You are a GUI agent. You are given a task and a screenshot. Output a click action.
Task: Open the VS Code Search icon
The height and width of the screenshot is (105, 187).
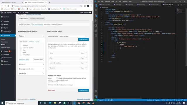96,10
